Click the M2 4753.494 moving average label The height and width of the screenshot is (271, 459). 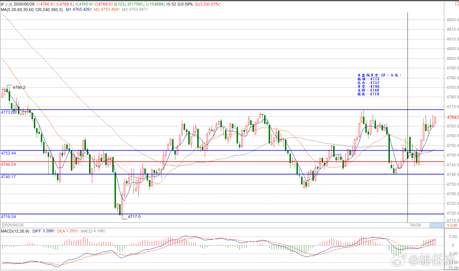coord(107,10)
